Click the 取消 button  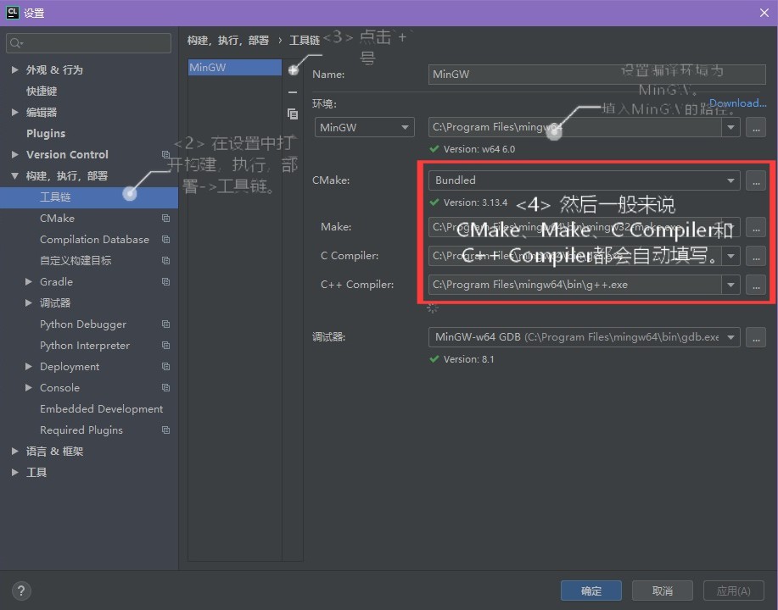point(663,591)
